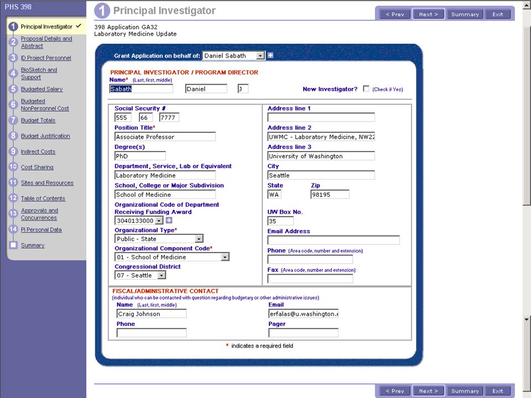Click the Fiscal Contact Email field
The image size is (531, 398).
[x=304, y=314]
